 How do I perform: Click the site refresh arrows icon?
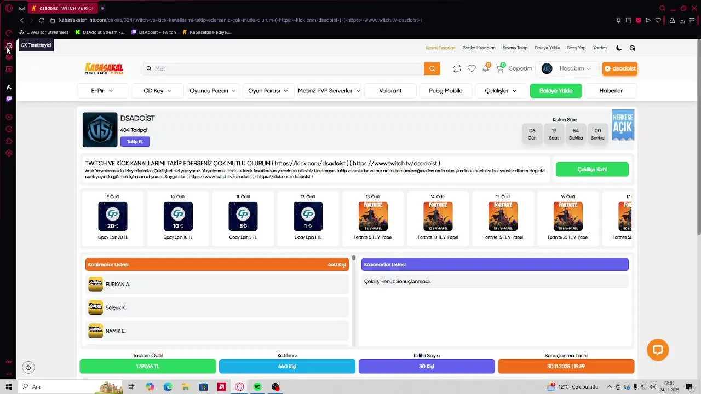632,48
